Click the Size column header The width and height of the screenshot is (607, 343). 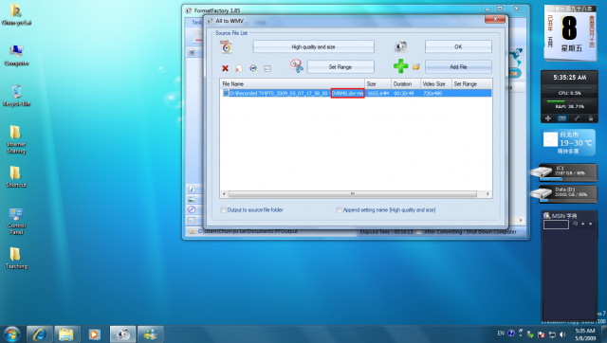[377, 84]
